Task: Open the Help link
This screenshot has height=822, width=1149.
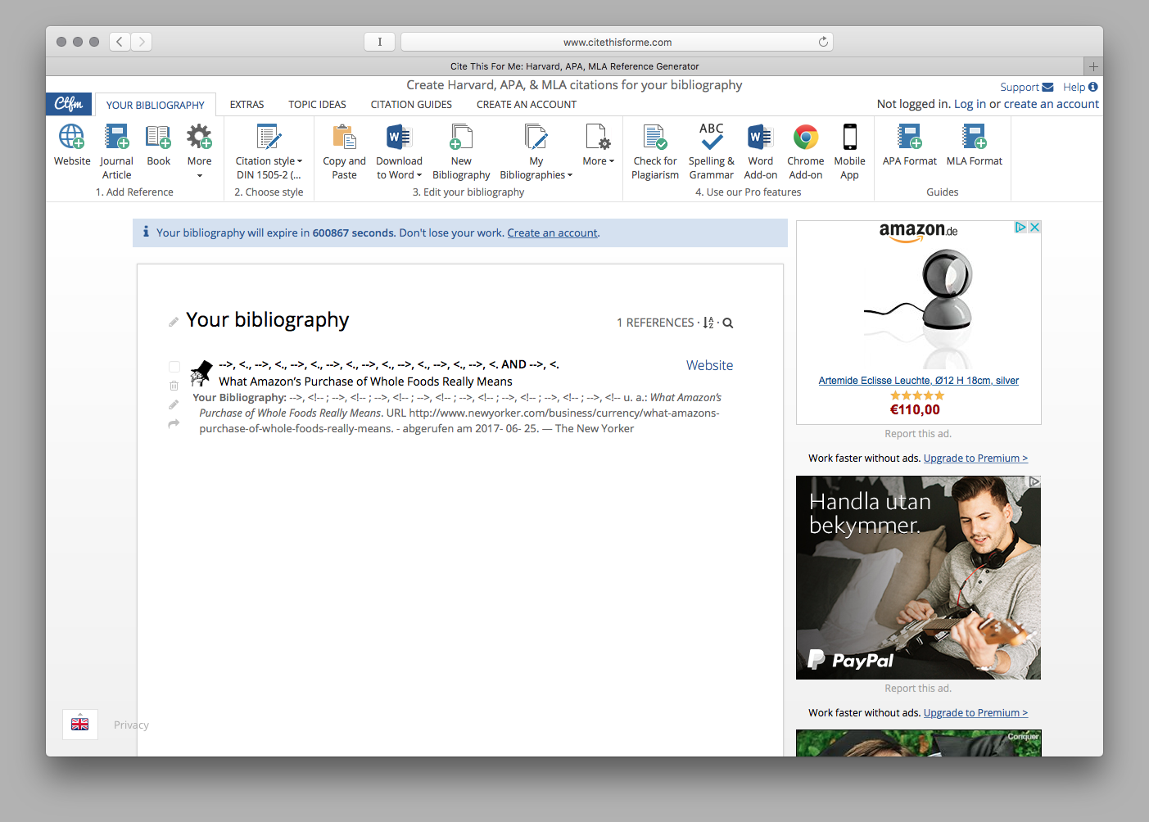Action: click(1080, 88)
